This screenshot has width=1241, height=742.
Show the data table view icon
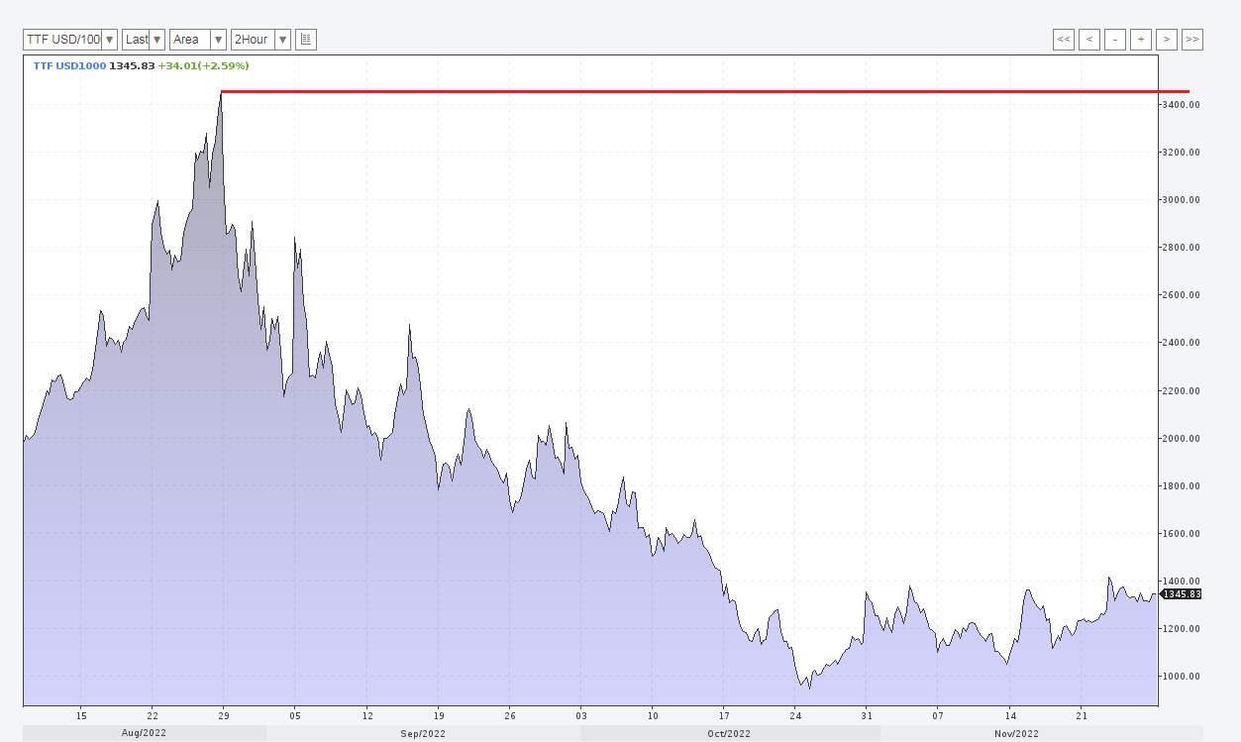pyautogui.click(x=306, y=40)
